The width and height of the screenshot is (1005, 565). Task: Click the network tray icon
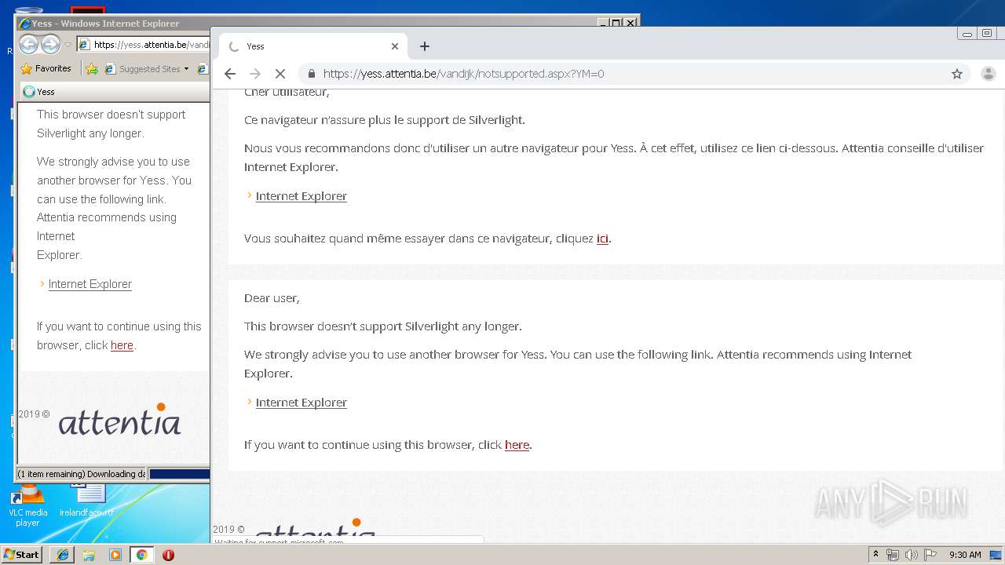(893, 555)
